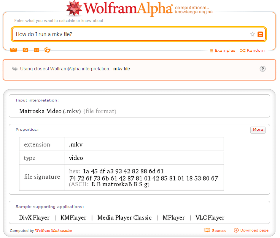
Task: Favorite this query with the star icon
Action: (252, 34)
